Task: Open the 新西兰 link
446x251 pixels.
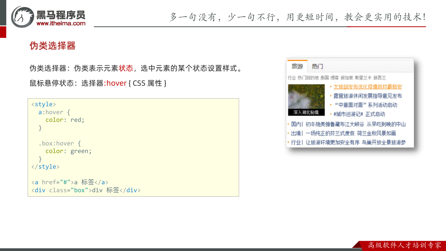Action: tap(380, 78)
